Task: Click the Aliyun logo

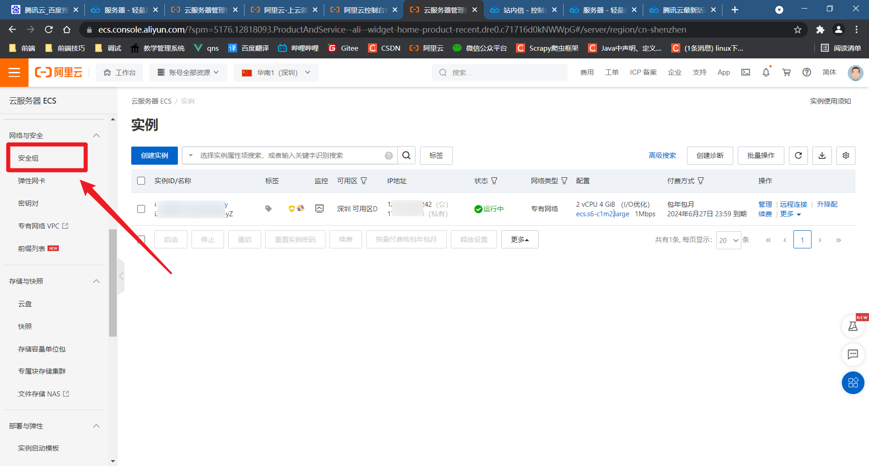Action: coord(59,72)
